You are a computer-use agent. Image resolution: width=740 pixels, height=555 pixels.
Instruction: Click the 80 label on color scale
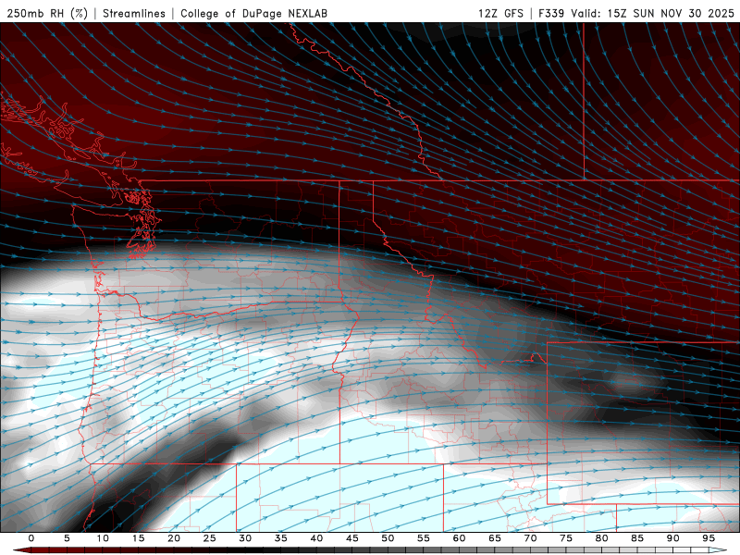pyautogui.click(x=602, y=538)
